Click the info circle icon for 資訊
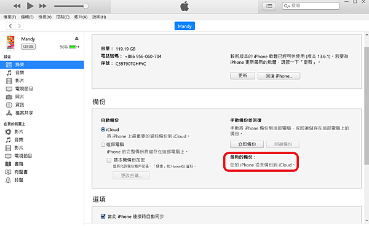369x226 pixels. 9,105
